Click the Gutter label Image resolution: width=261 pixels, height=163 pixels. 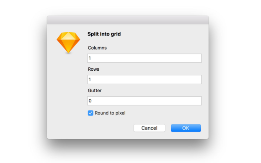[95, 90]
